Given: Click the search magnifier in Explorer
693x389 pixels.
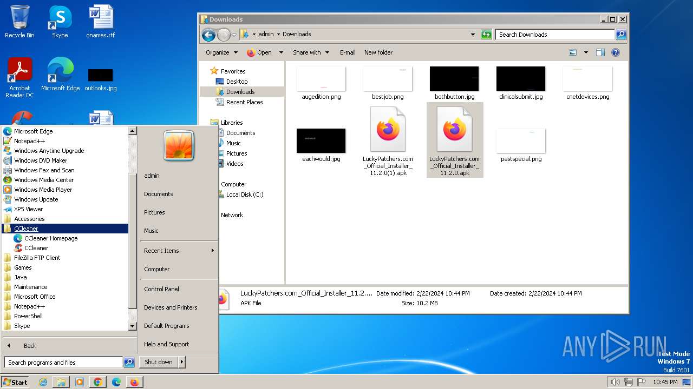Looking at the screenshot, I should click(621, 35).
